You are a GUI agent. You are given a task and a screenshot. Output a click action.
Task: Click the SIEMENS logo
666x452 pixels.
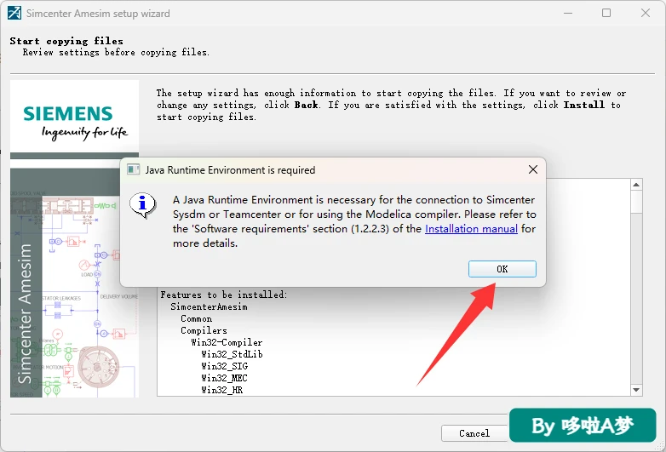68,114
